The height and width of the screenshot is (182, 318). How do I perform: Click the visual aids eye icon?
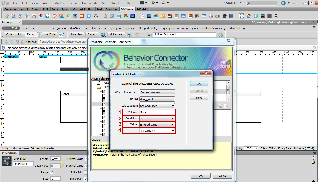coord(130,34)
